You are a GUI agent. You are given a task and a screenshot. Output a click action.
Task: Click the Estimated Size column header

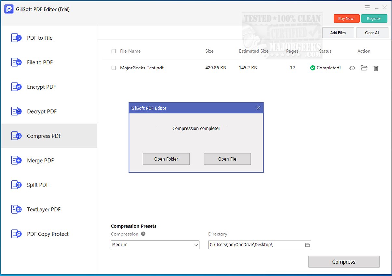pos(254,51)
